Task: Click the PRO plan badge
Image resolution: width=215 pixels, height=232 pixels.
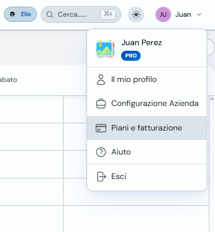Action: tap(131, 56)
